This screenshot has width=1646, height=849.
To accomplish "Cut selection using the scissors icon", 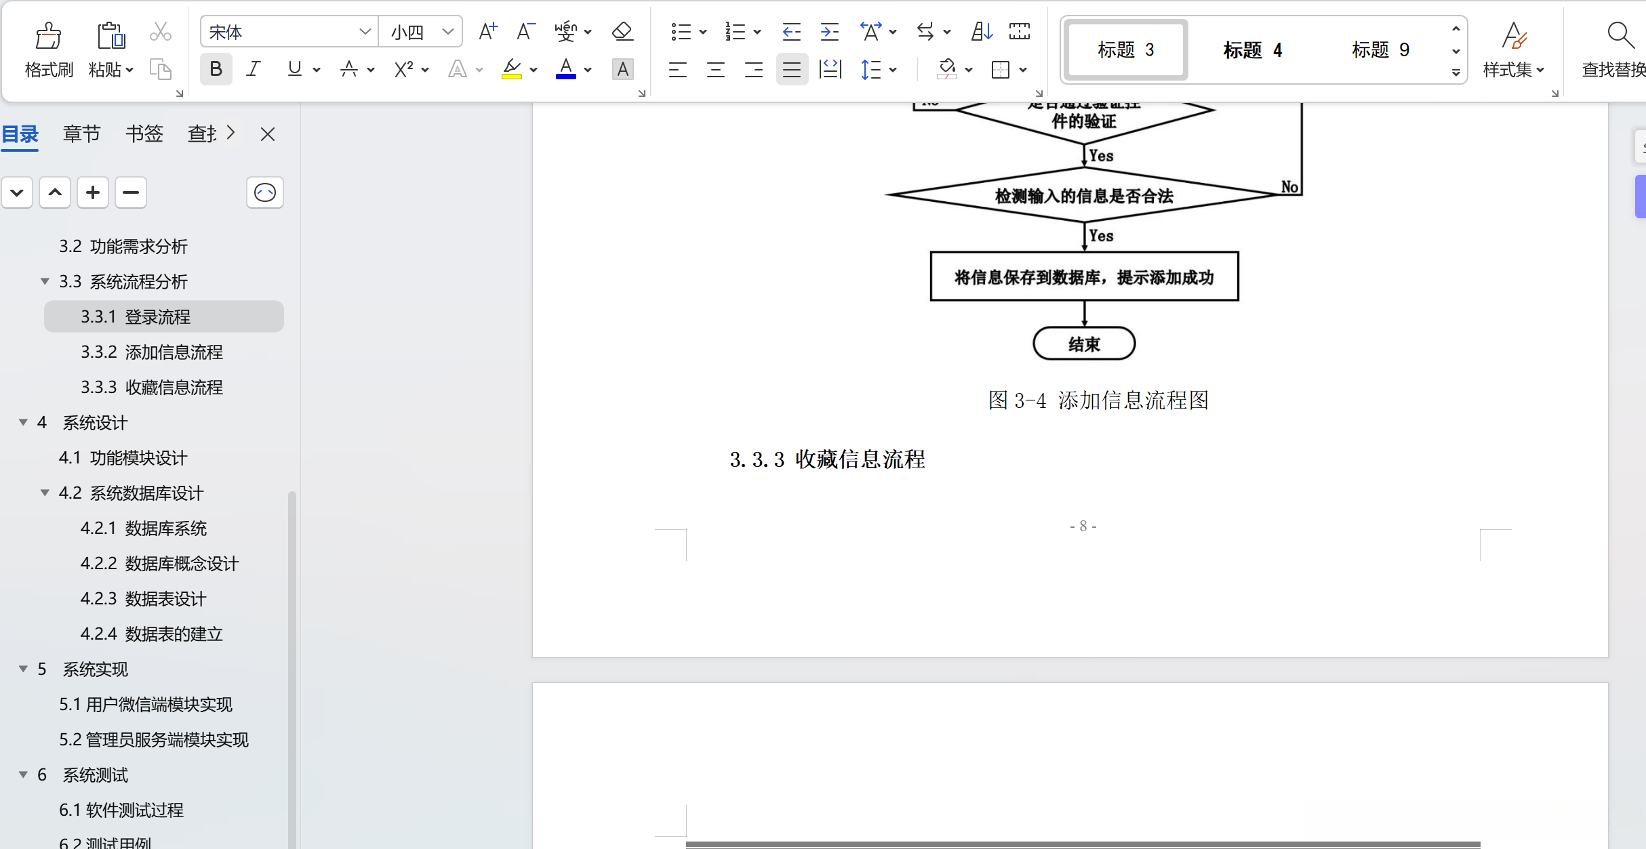I will click(160, 31).
